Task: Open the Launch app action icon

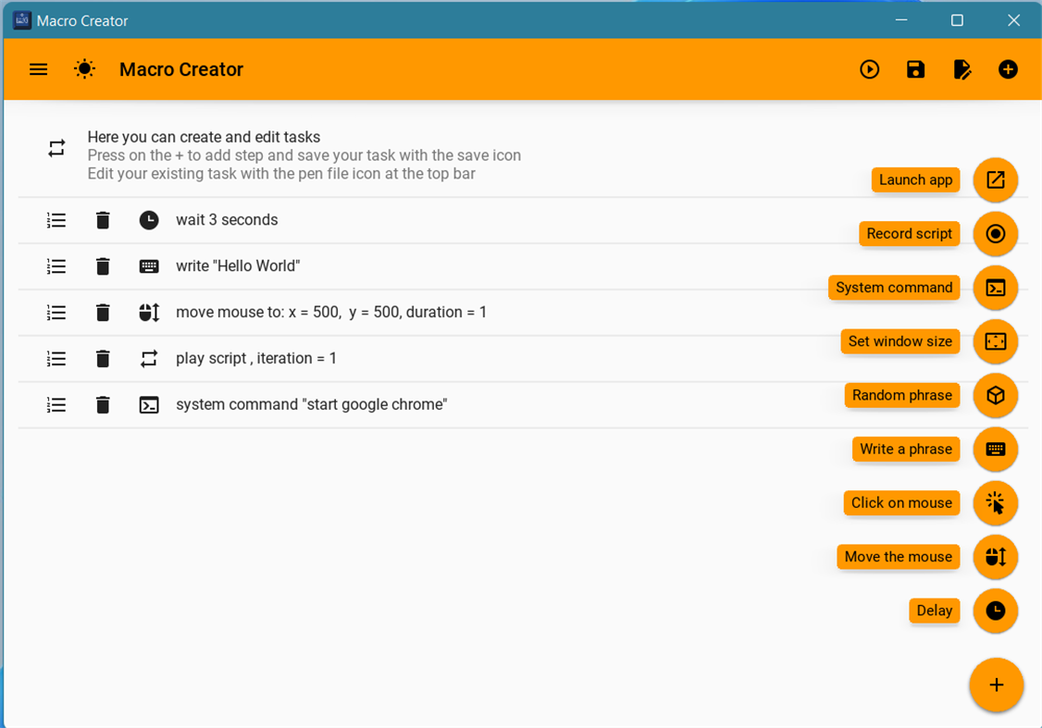Action: 996,180
